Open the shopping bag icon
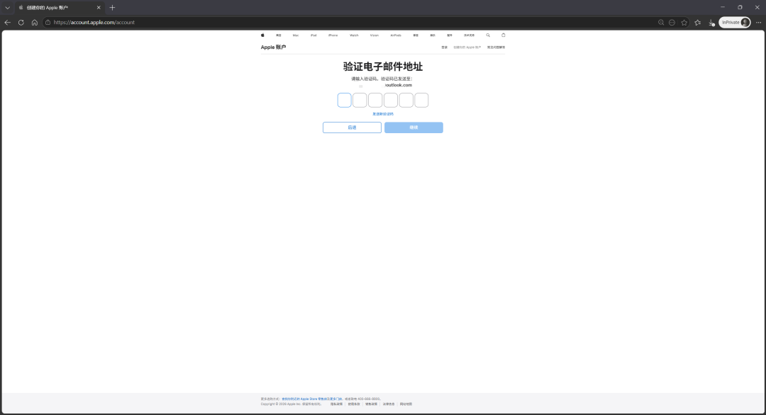The width and height of the screenshot is (766, 415). click(504, 35)
